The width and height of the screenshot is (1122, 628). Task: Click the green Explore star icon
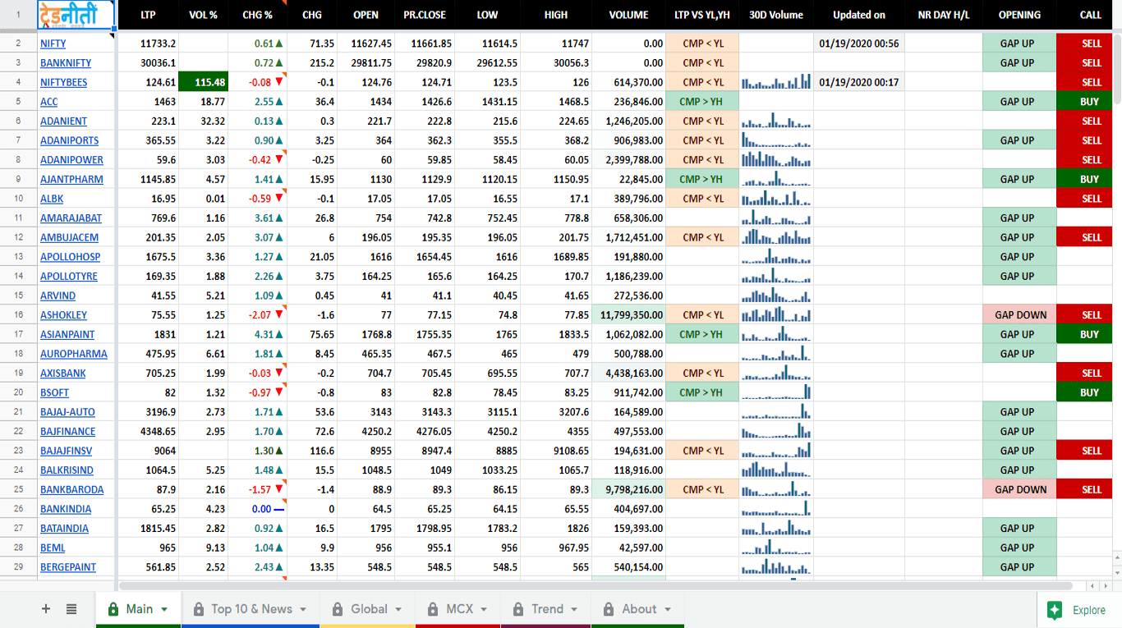1055,610
